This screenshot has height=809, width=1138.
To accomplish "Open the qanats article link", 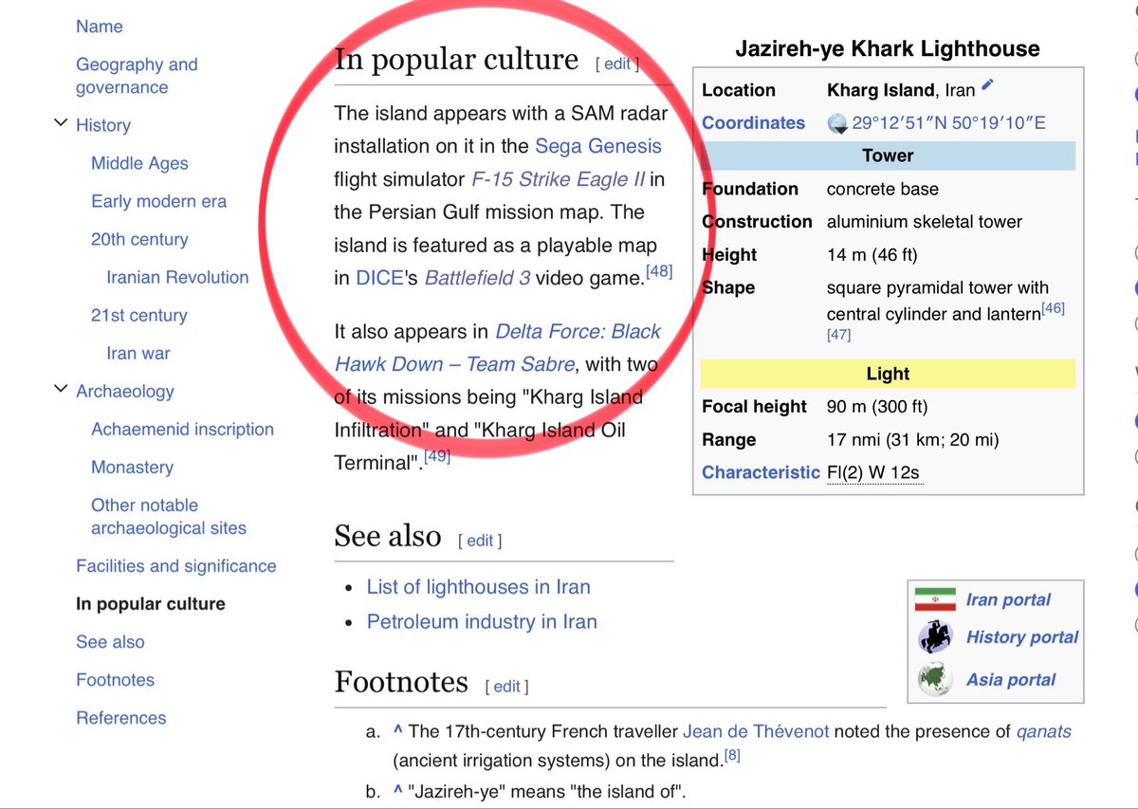I will (1043, 731).
